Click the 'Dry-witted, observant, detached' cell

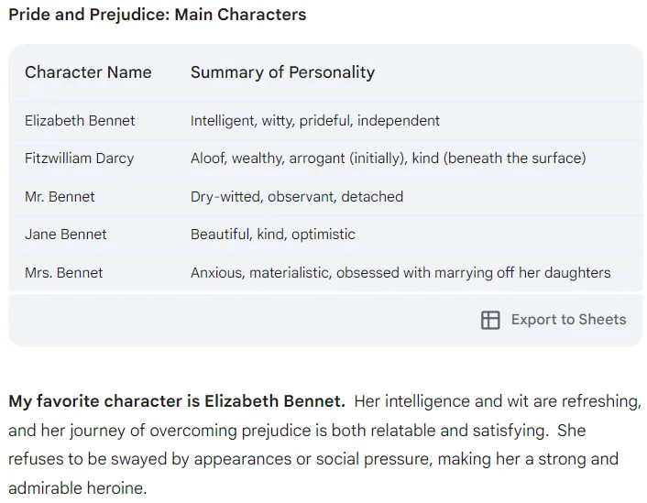[297, 196]
